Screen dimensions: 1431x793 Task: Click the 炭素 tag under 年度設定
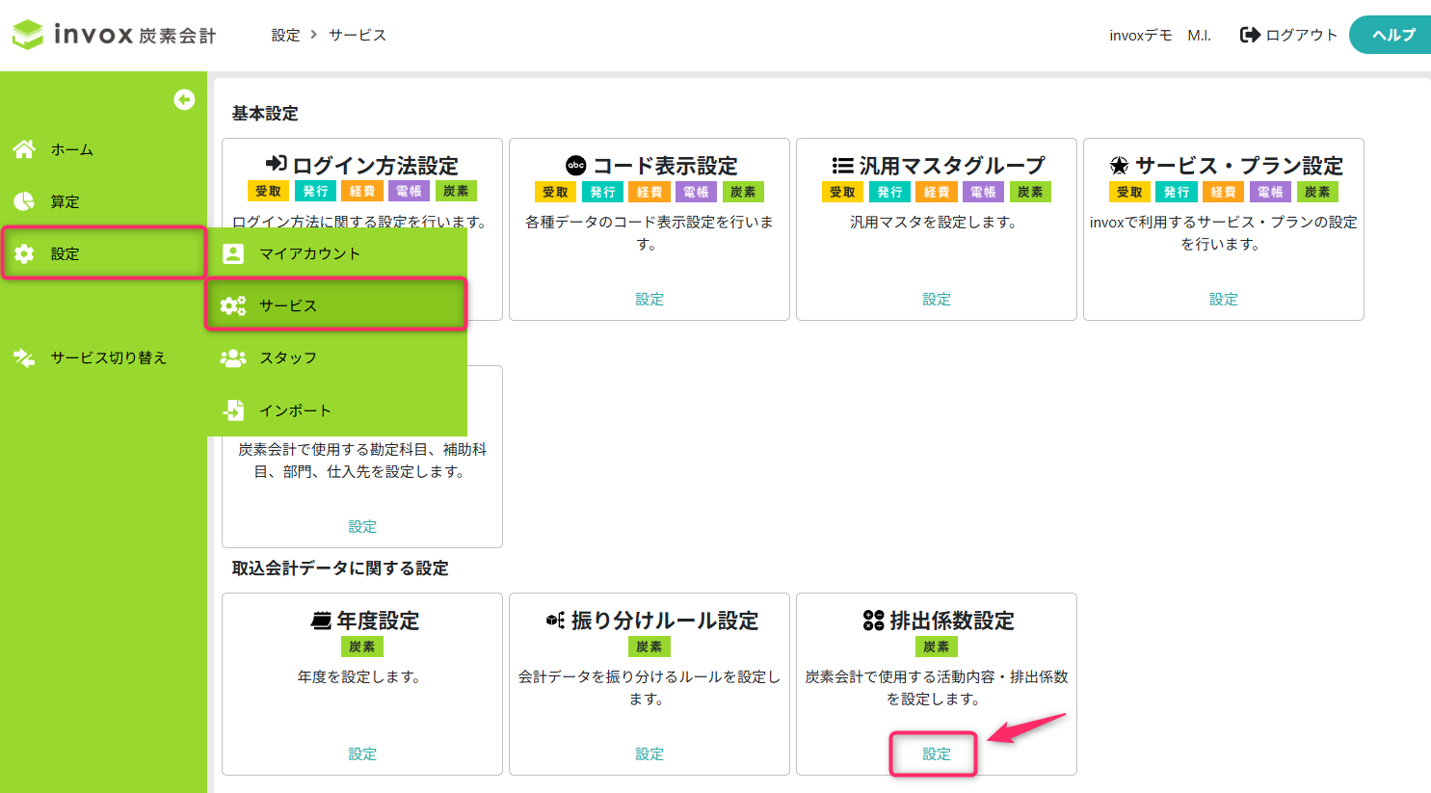coord(362,647)
